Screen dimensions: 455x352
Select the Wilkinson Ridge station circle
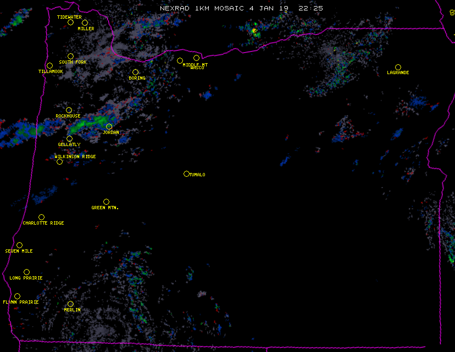[59, 161]
